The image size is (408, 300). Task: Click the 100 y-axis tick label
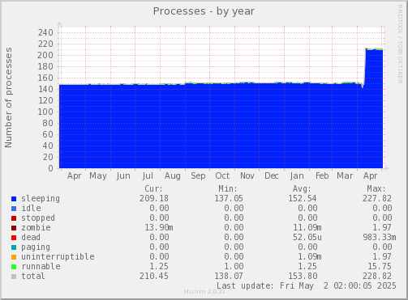point(45,112)
